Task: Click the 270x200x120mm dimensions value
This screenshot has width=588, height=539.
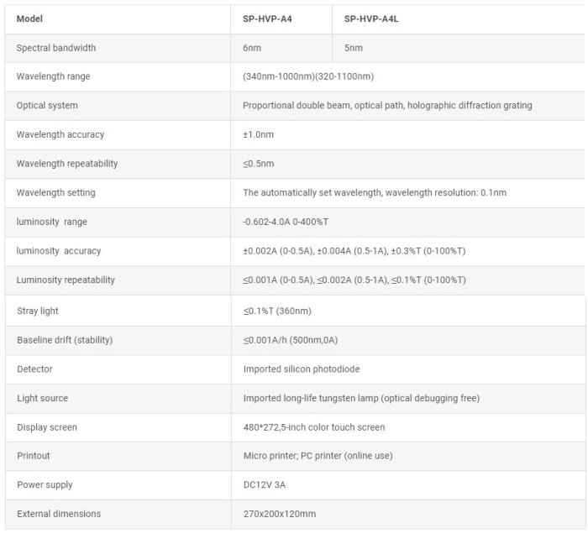Action: (x=279, y=514)
